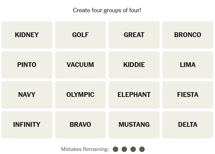Image resolution: width=215 pixels, height=154 pixels.
Task: Click the "Mistakes Remaining:" label
Action: tap(85, 149)
